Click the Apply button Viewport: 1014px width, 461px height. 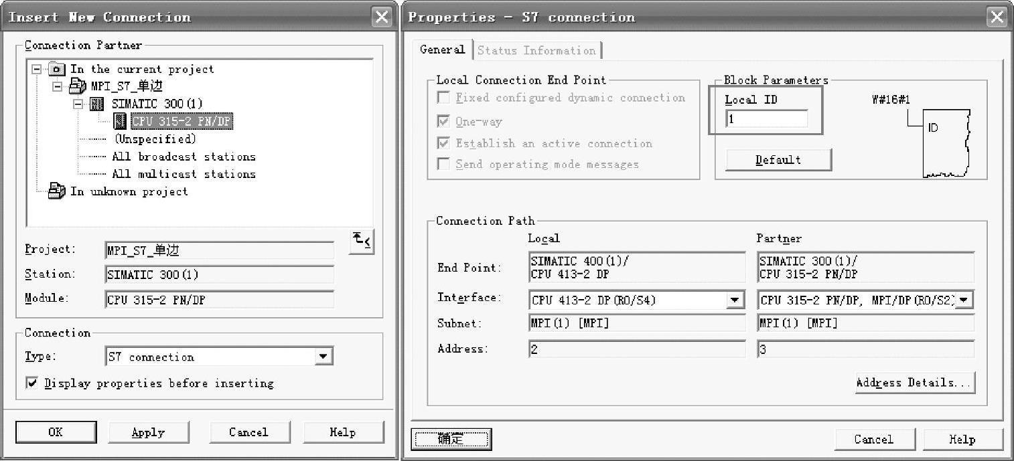click(x=149, y=432)
